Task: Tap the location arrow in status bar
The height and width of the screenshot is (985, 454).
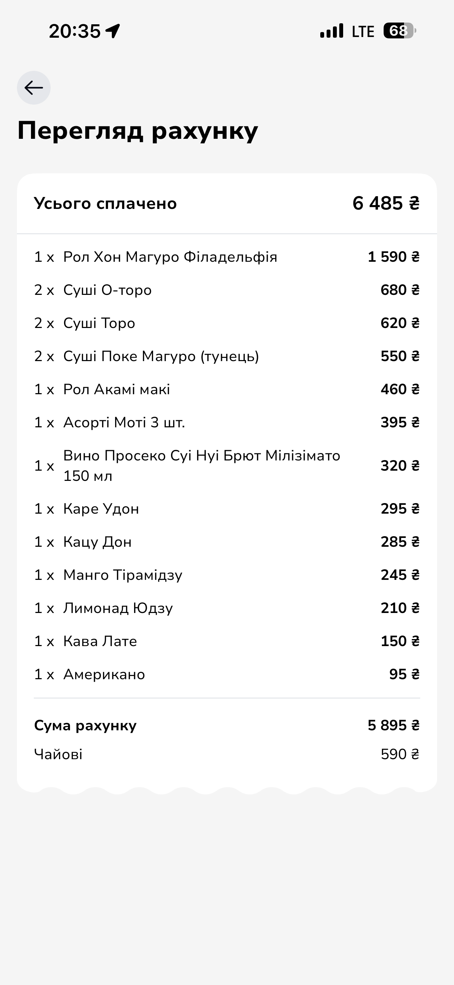Action: pos(113,31)
